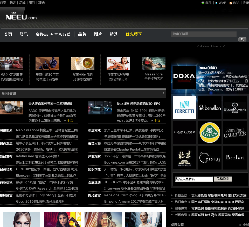Image resolution: width=249 pixels, height=227 pixels.
Task: Open the 时尚潮流 category label
Action: (x=6, y=144)
